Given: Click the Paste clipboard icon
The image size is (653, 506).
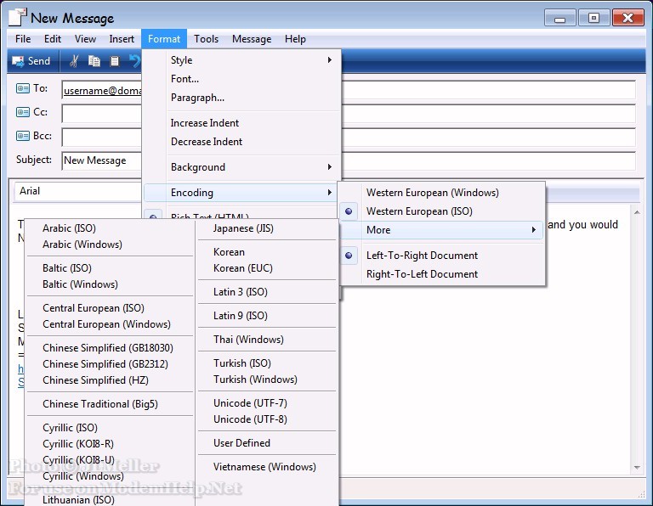Looking at the screenshot, I should 115,61.
